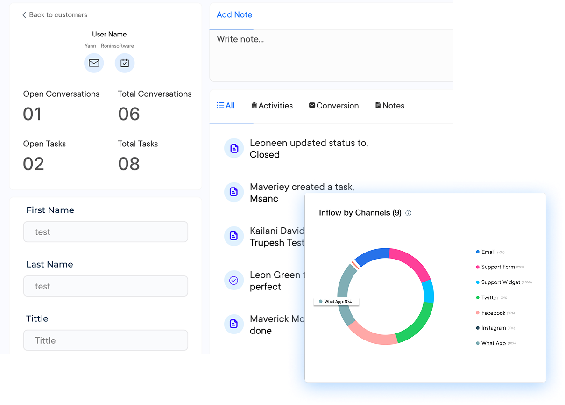The width and height of the screenshot is (565, 405).
Task: Click the Email legend dot in the chart
Action: pos(478,252)
